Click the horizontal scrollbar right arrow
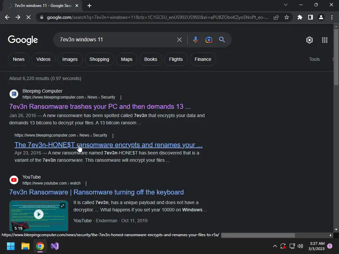 pos(330,235)
